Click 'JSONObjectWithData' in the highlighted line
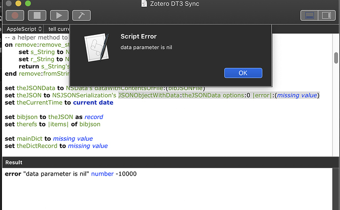Screen dimensions: 340x210 tap(149, 95)
